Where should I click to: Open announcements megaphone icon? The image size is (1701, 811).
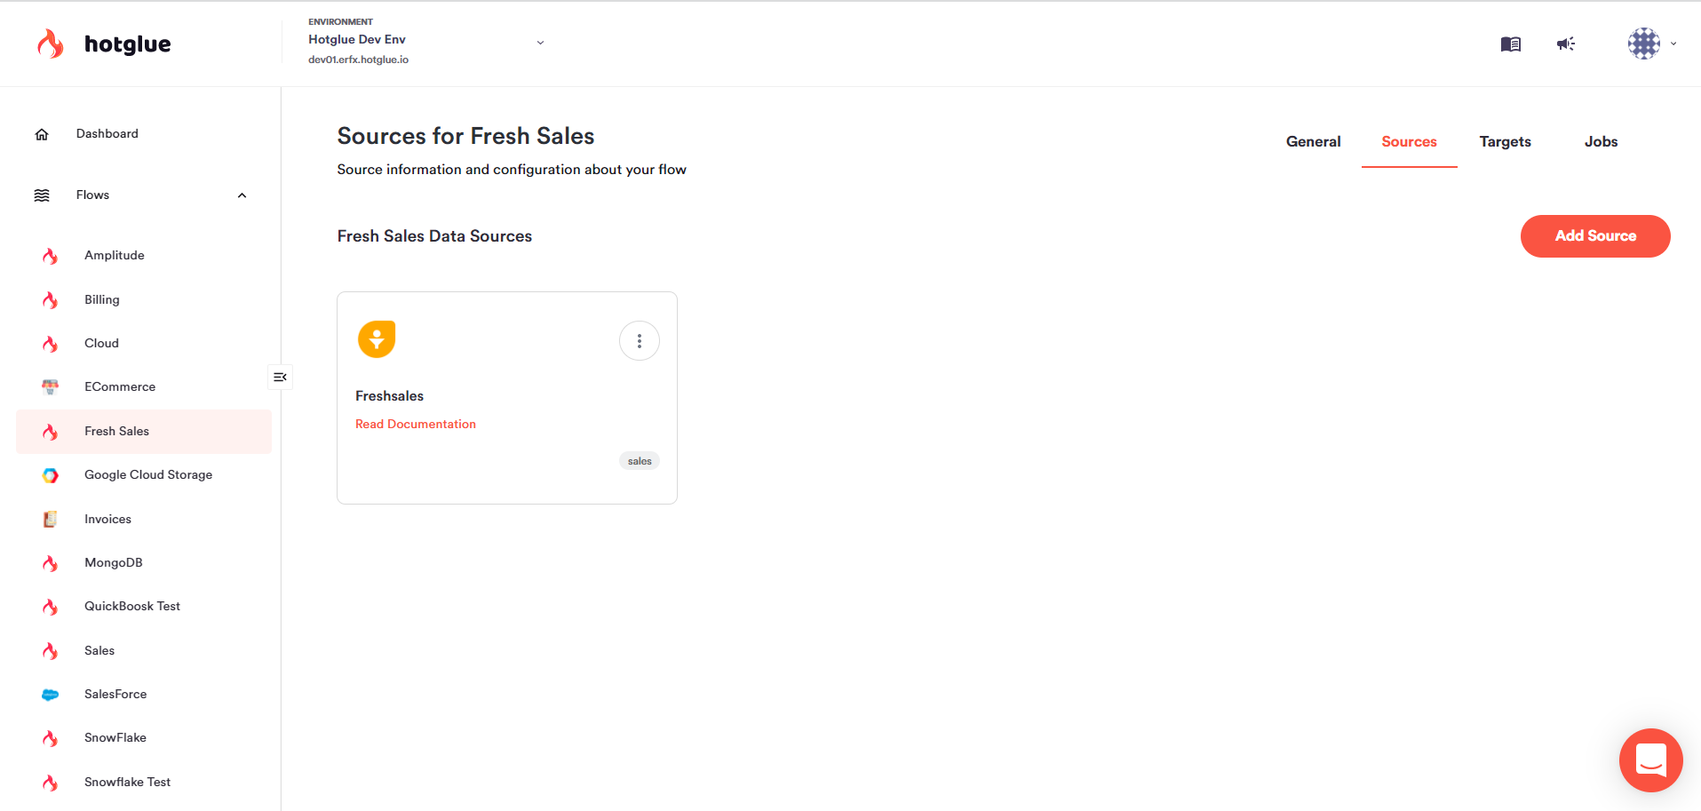pos(1566,44)
